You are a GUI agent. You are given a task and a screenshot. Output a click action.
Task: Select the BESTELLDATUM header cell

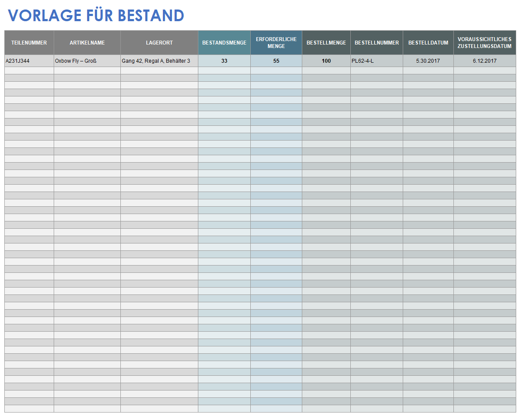(x=428, y=43)
